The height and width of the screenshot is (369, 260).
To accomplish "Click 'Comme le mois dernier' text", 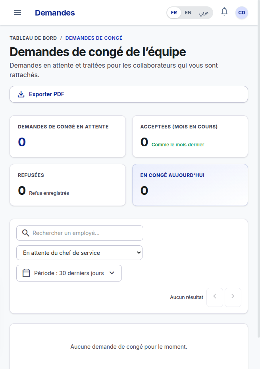I will coord(178,145).
